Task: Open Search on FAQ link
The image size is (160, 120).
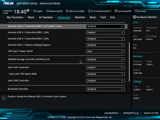Action: click(151, 113)
